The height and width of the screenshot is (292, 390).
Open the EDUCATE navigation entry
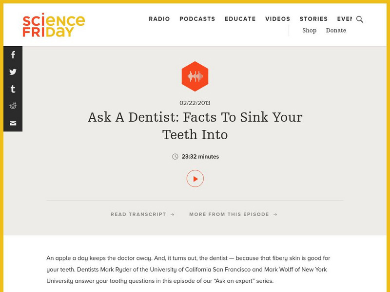240,19
